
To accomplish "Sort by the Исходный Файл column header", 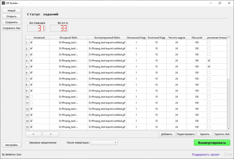I will click(68, 37).
